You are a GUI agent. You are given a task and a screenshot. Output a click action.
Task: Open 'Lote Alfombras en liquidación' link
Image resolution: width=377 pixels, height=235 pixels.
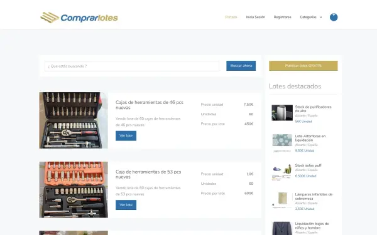tap(310, 138)
